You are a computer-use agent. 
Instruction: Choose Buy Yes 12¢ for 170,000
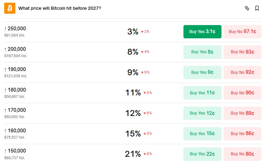point(202,113)
